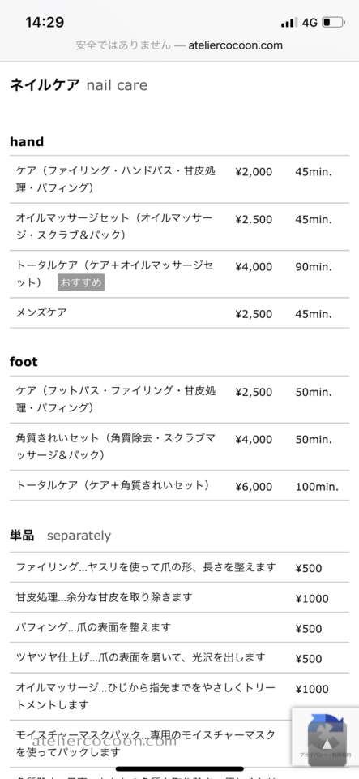
Task: Tap the foot トータルケア ¥6,000 row
Action: pos(180,485)
